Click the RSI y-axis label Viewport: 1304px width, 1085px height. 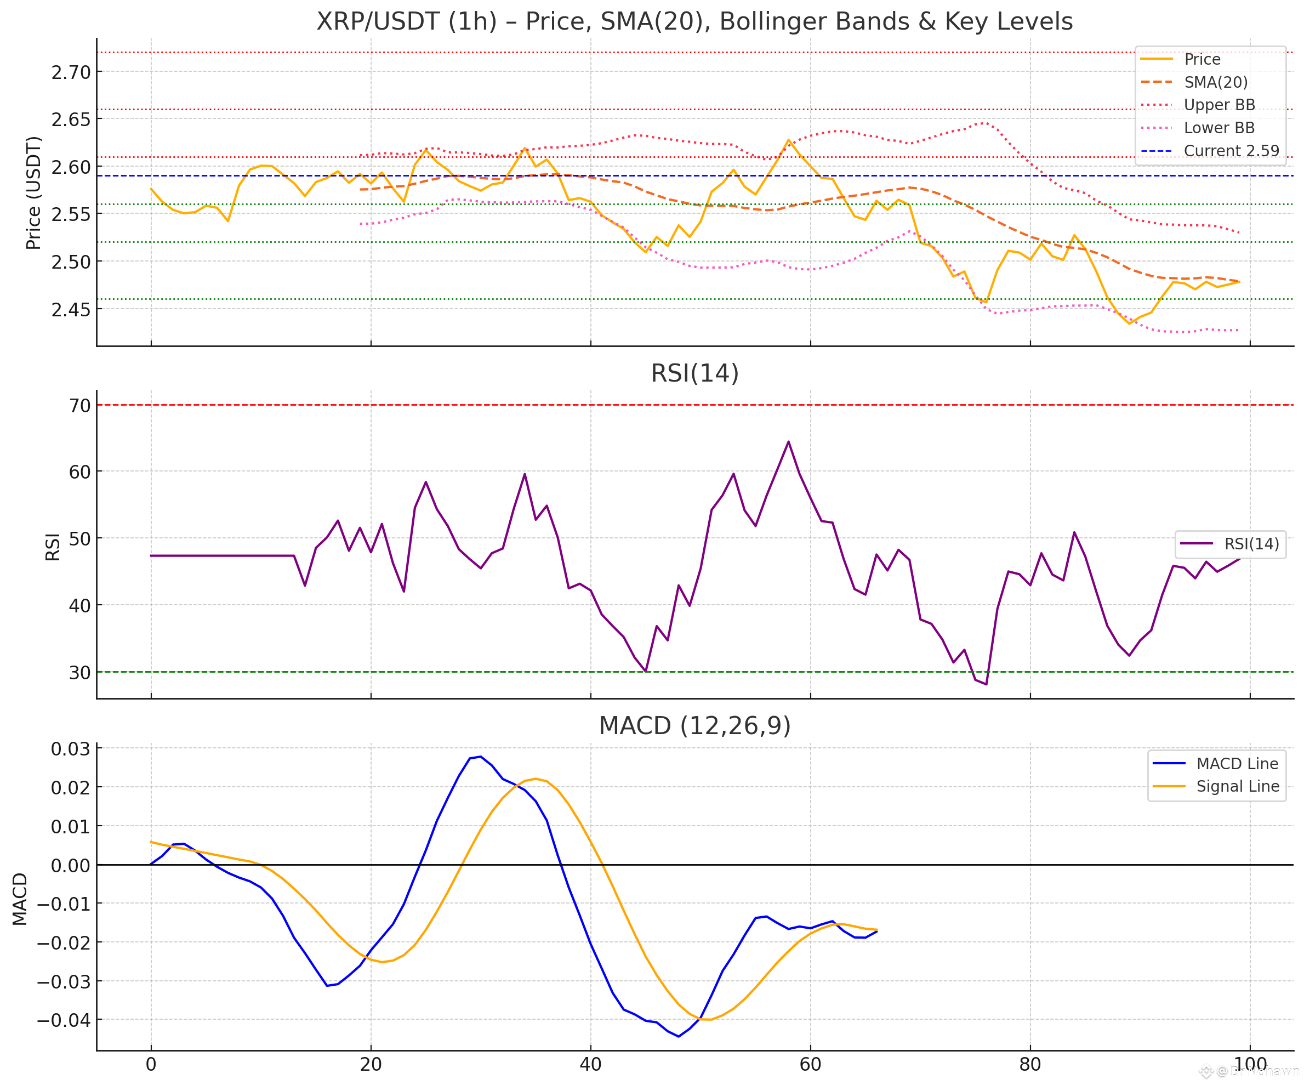tap(53, 547)
